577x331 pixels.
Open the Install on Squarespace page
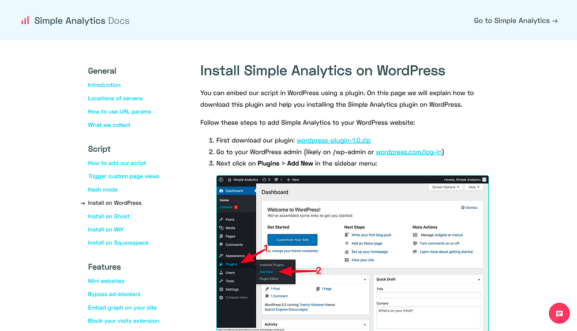(x=118, y=243)
